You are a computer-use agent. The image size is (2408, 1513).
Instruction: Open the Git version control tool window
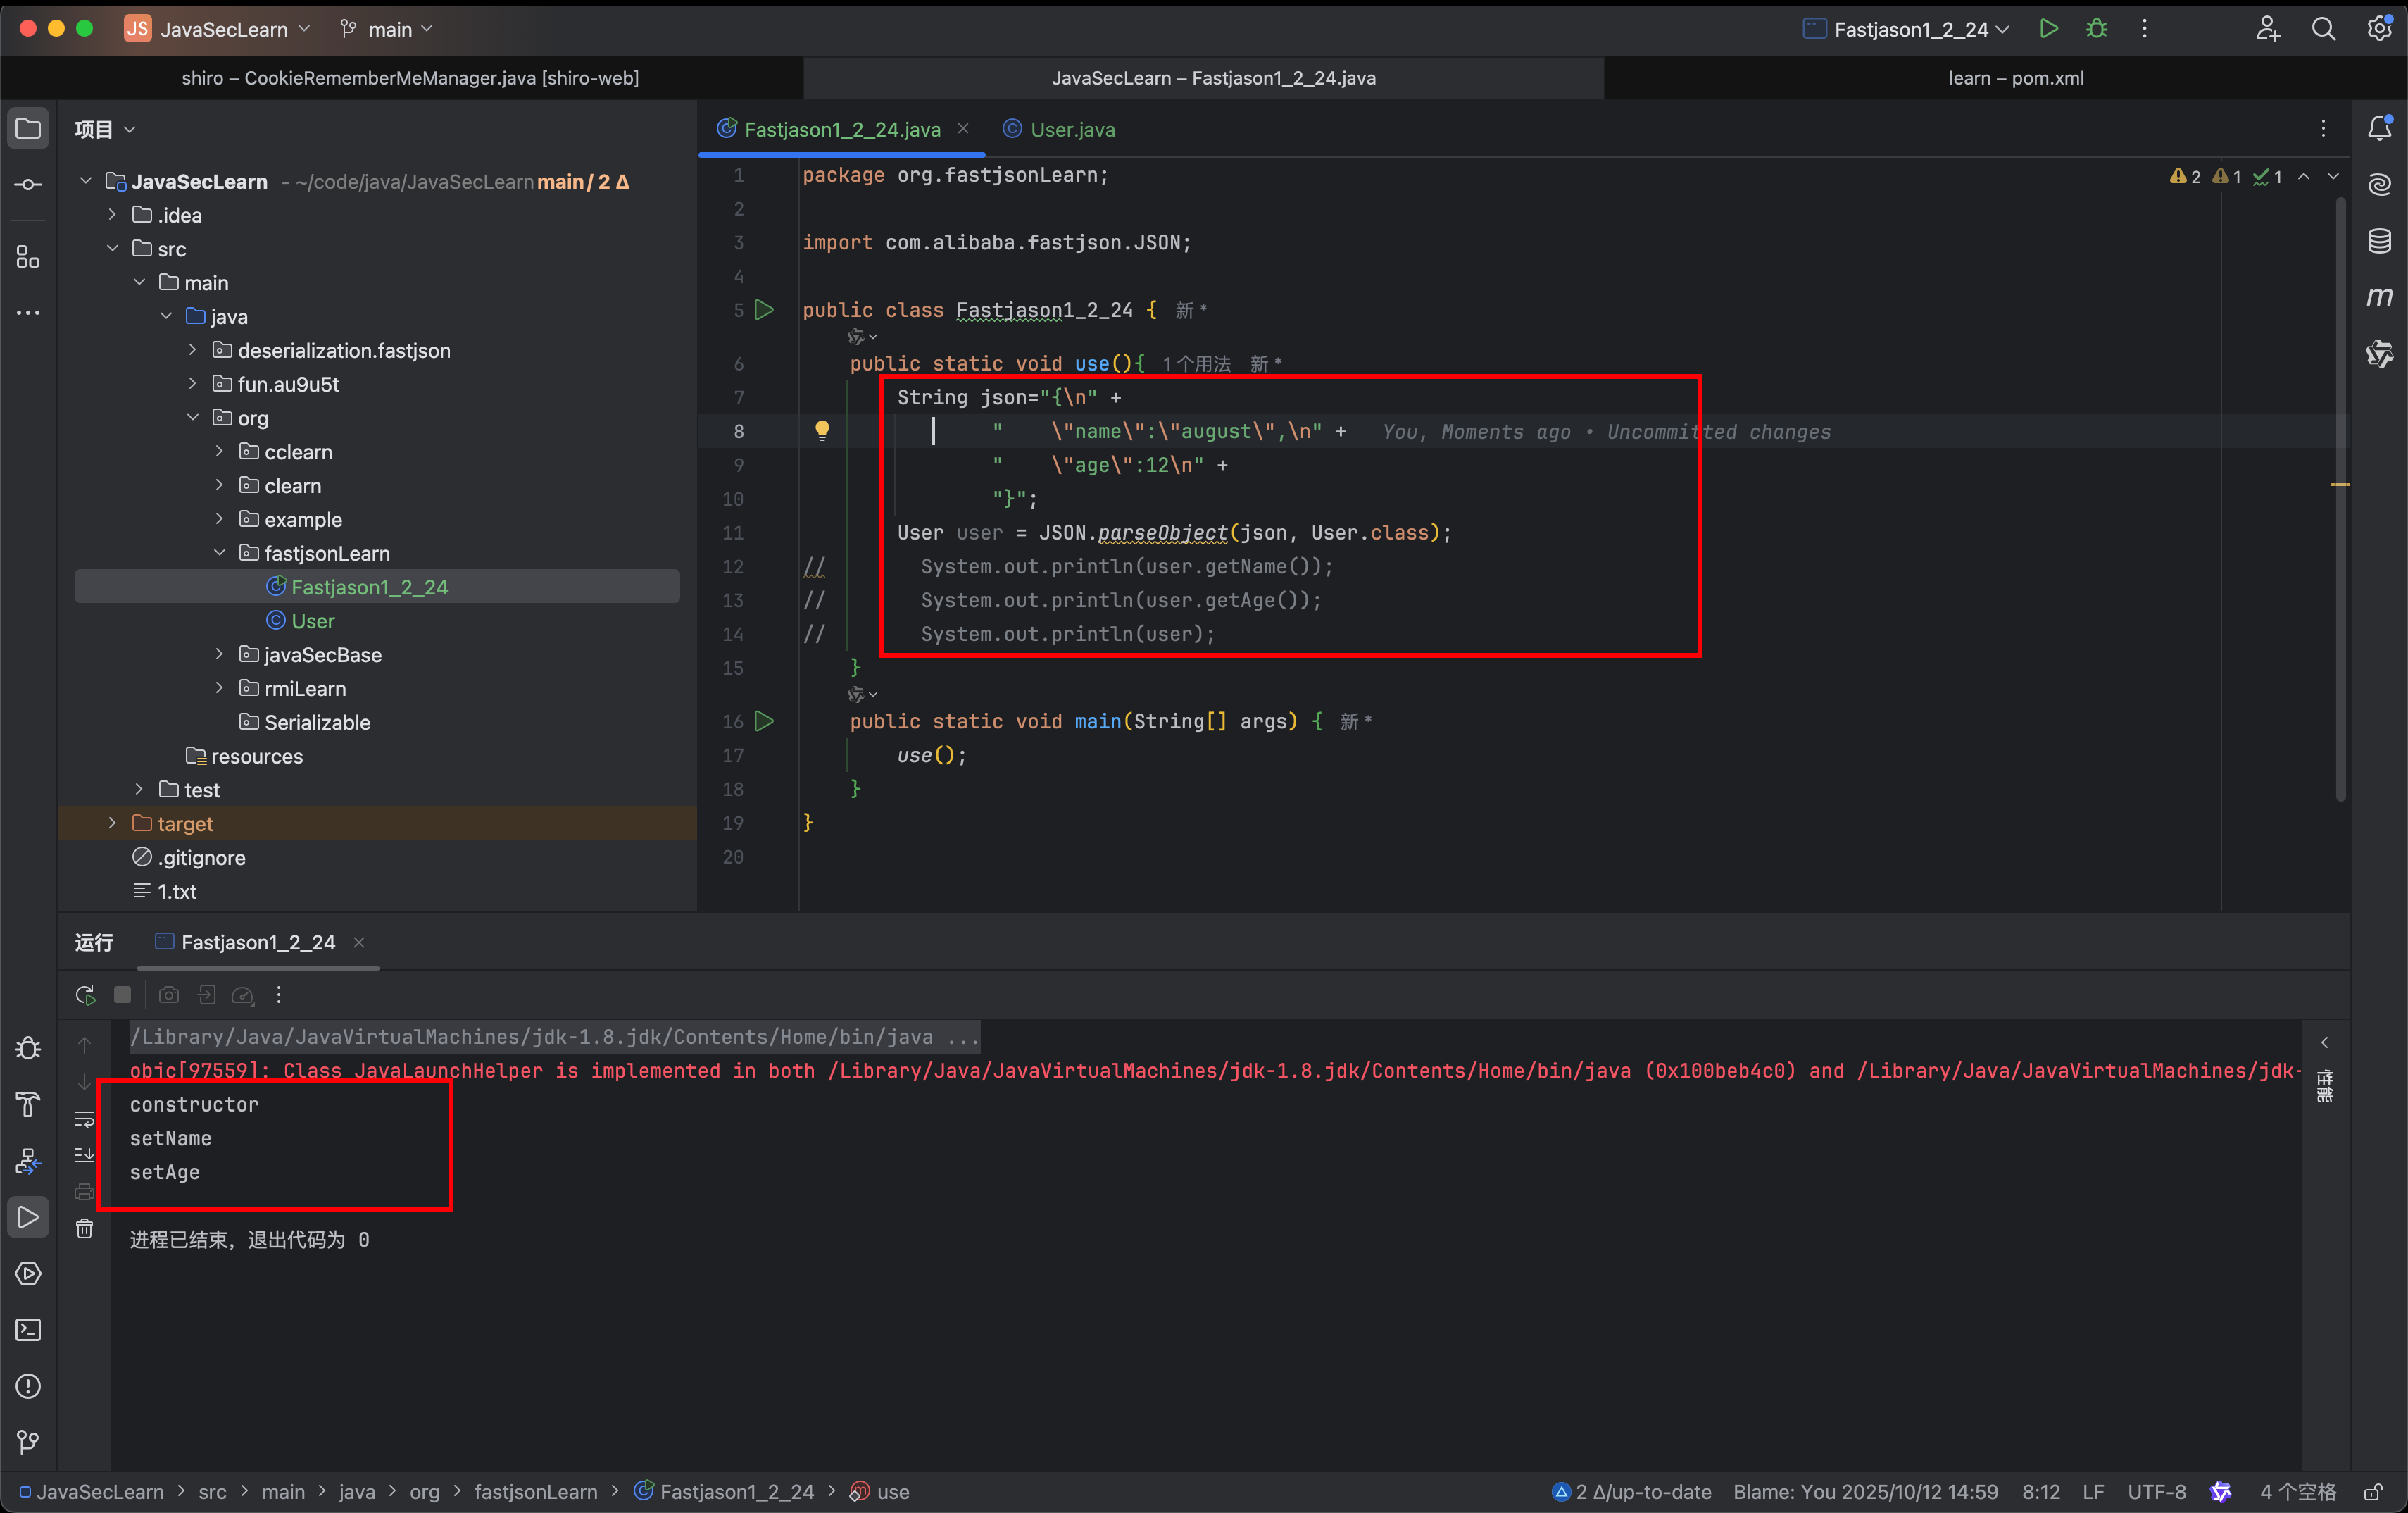click(28, 1442)
